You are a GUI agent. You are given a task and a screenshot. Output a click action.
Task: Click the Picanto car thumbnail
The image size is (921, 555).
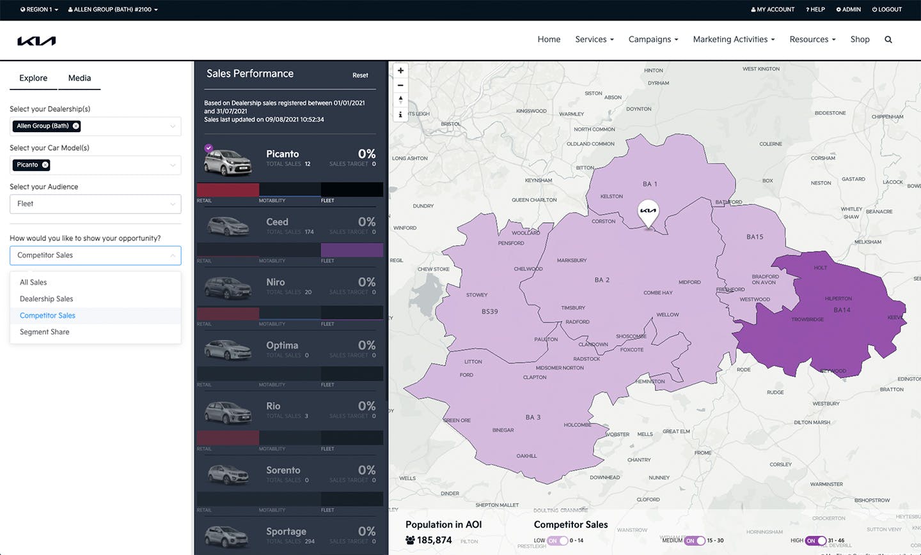228,162
